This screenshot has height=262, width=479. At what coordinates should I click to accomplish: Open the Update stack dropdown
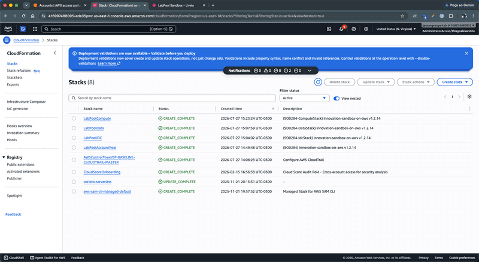[376, 82]
